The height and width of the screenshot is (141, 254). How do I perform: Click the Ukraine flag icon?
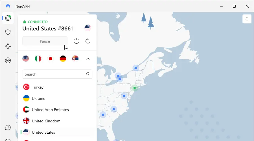click(26, 98)
